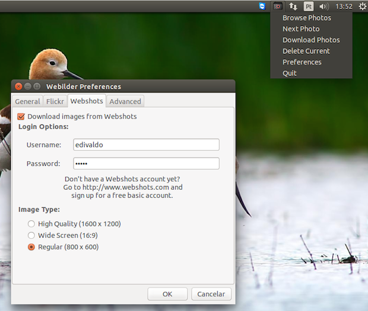Click the TeamViewer tray icon
The image size is (368, 311).
coord(262,6)
